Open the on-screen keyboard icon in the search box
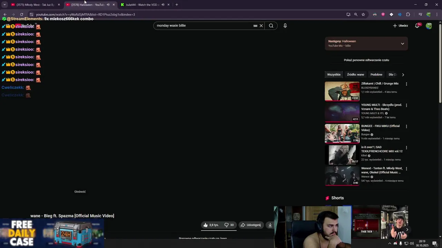 click(x=255, y=25)
